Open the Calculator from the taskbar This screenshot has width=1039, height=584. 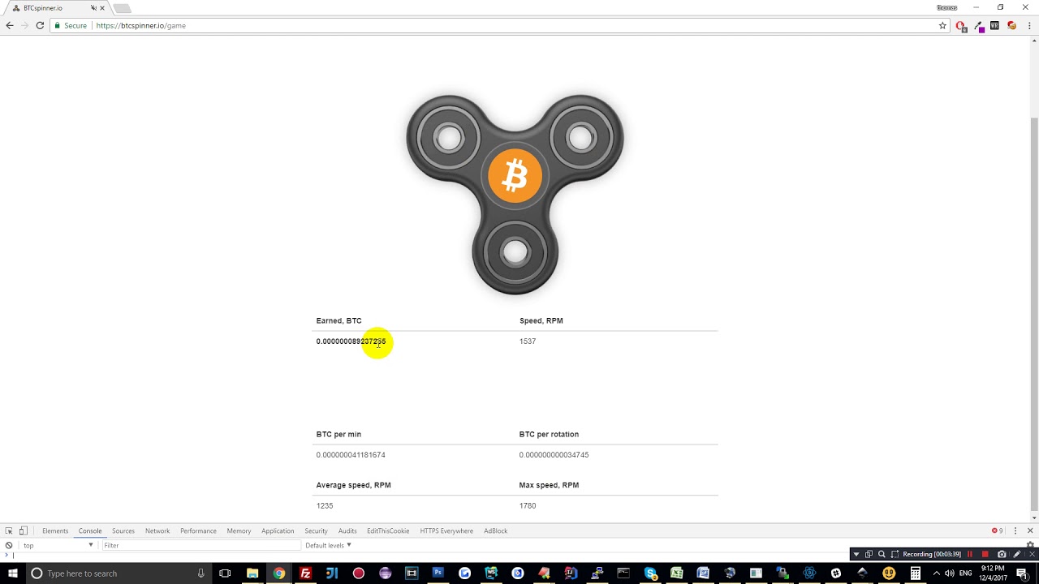tap(915, 573)
